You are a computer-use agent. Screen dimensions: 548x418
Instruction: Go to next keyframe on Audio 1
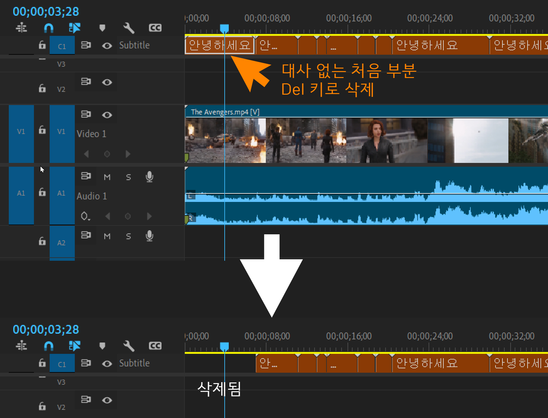click(149, 216)
